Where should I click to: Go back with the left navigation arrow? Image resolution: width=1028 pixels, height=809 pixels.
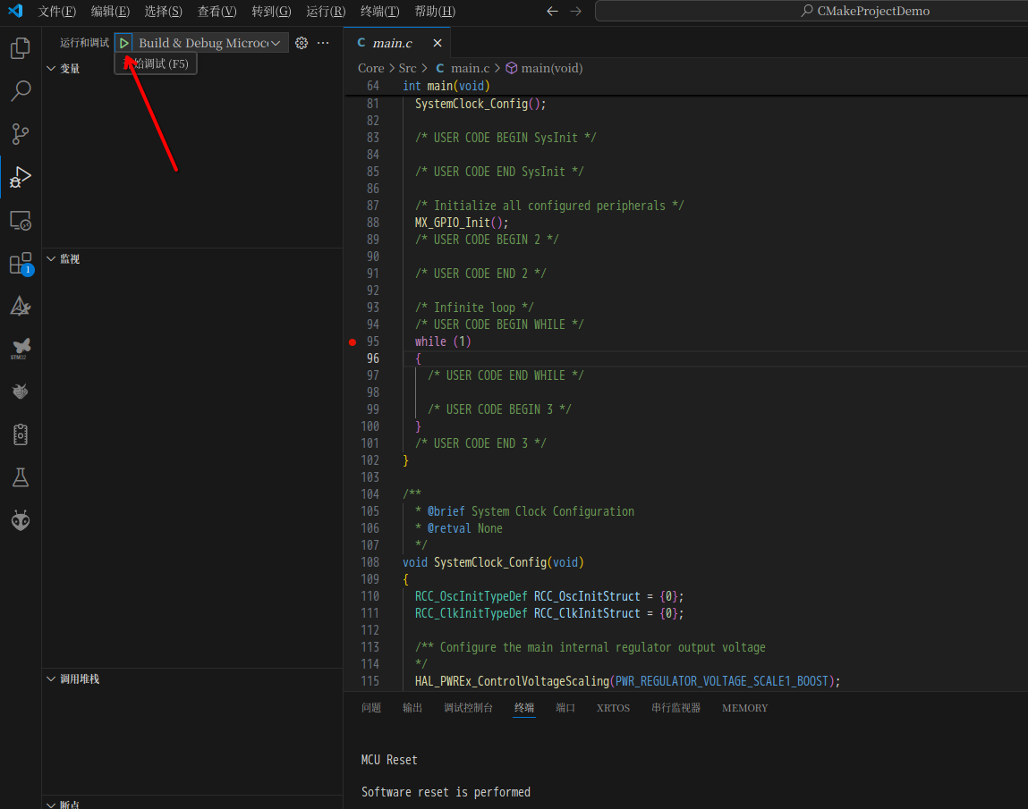point(553,11)
